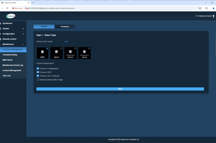
Task: Open Task List page
Action: coord(6,76)
